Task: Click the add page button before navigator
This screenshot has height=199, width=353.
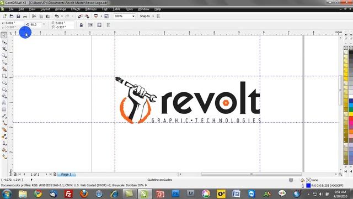Action: [15, 175]
